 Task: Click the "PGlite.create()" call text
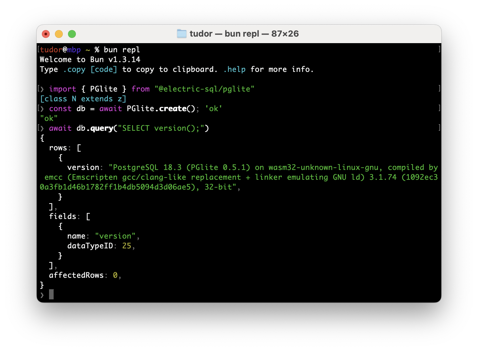[x=161, y=109]
